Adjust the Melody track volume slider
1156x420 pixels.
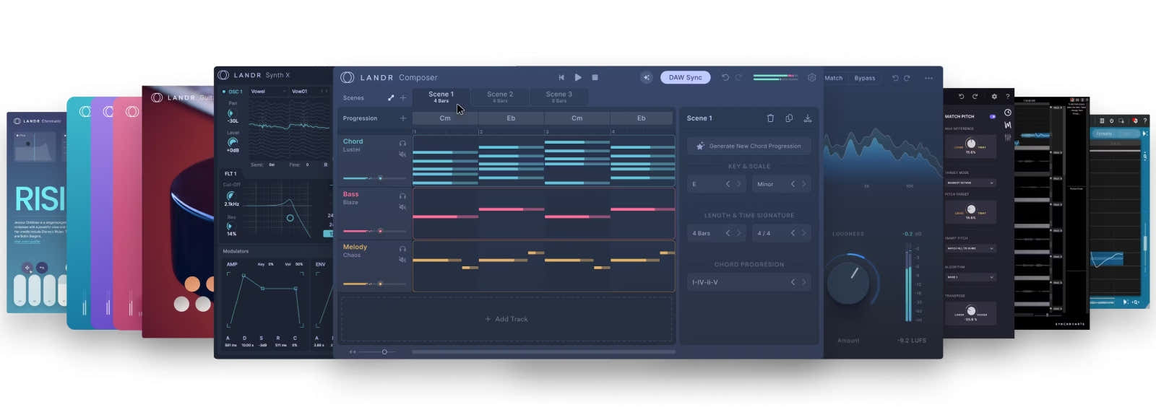click(374, 284)
